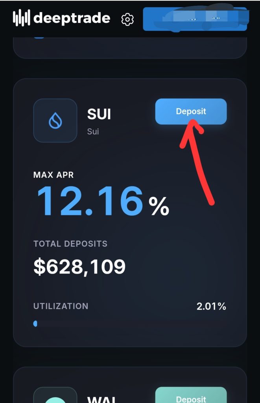
Task: Click the deeptrade brand name text
Action: pyautogui.click(x=72, y=18)
